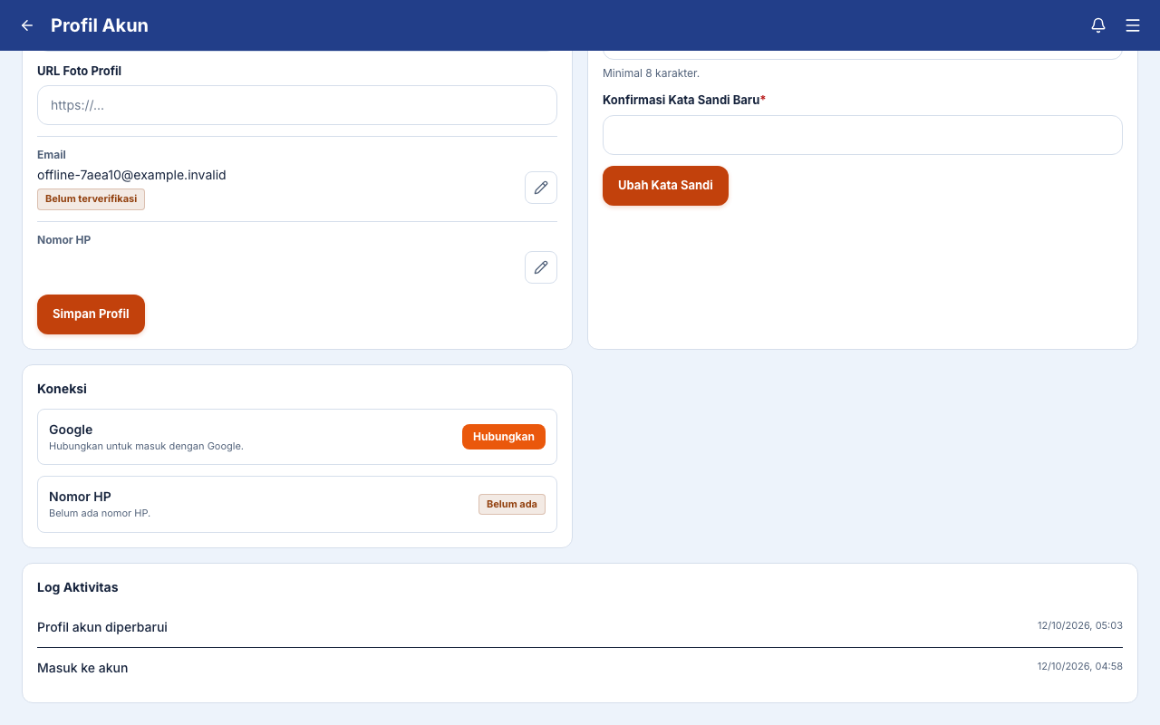Click the 12/10/2026, 04:58 timestamp

(x=1080, y=666)
